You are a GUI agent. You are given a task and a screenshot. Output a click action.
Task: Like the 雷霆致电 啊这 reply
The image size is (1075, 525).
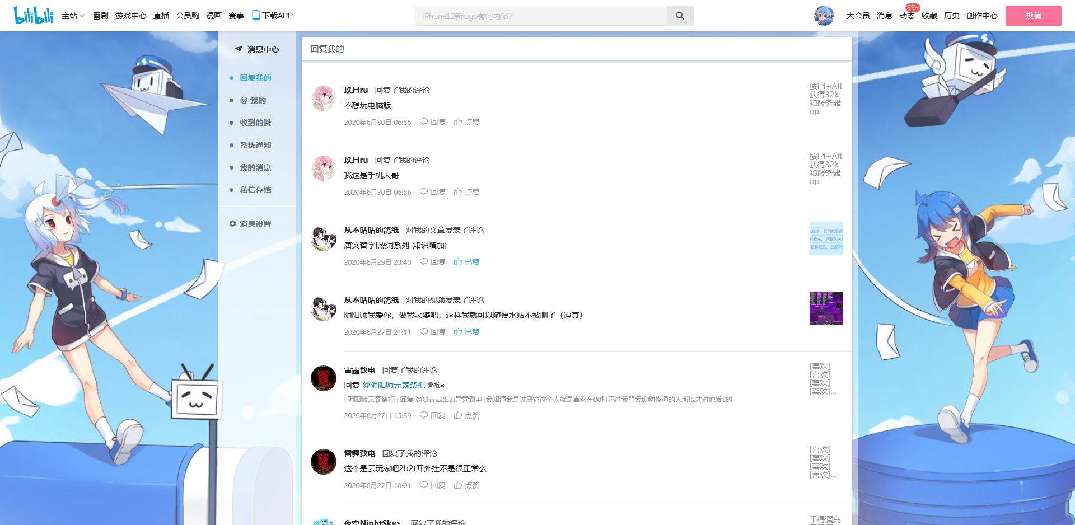coord(466,415)
